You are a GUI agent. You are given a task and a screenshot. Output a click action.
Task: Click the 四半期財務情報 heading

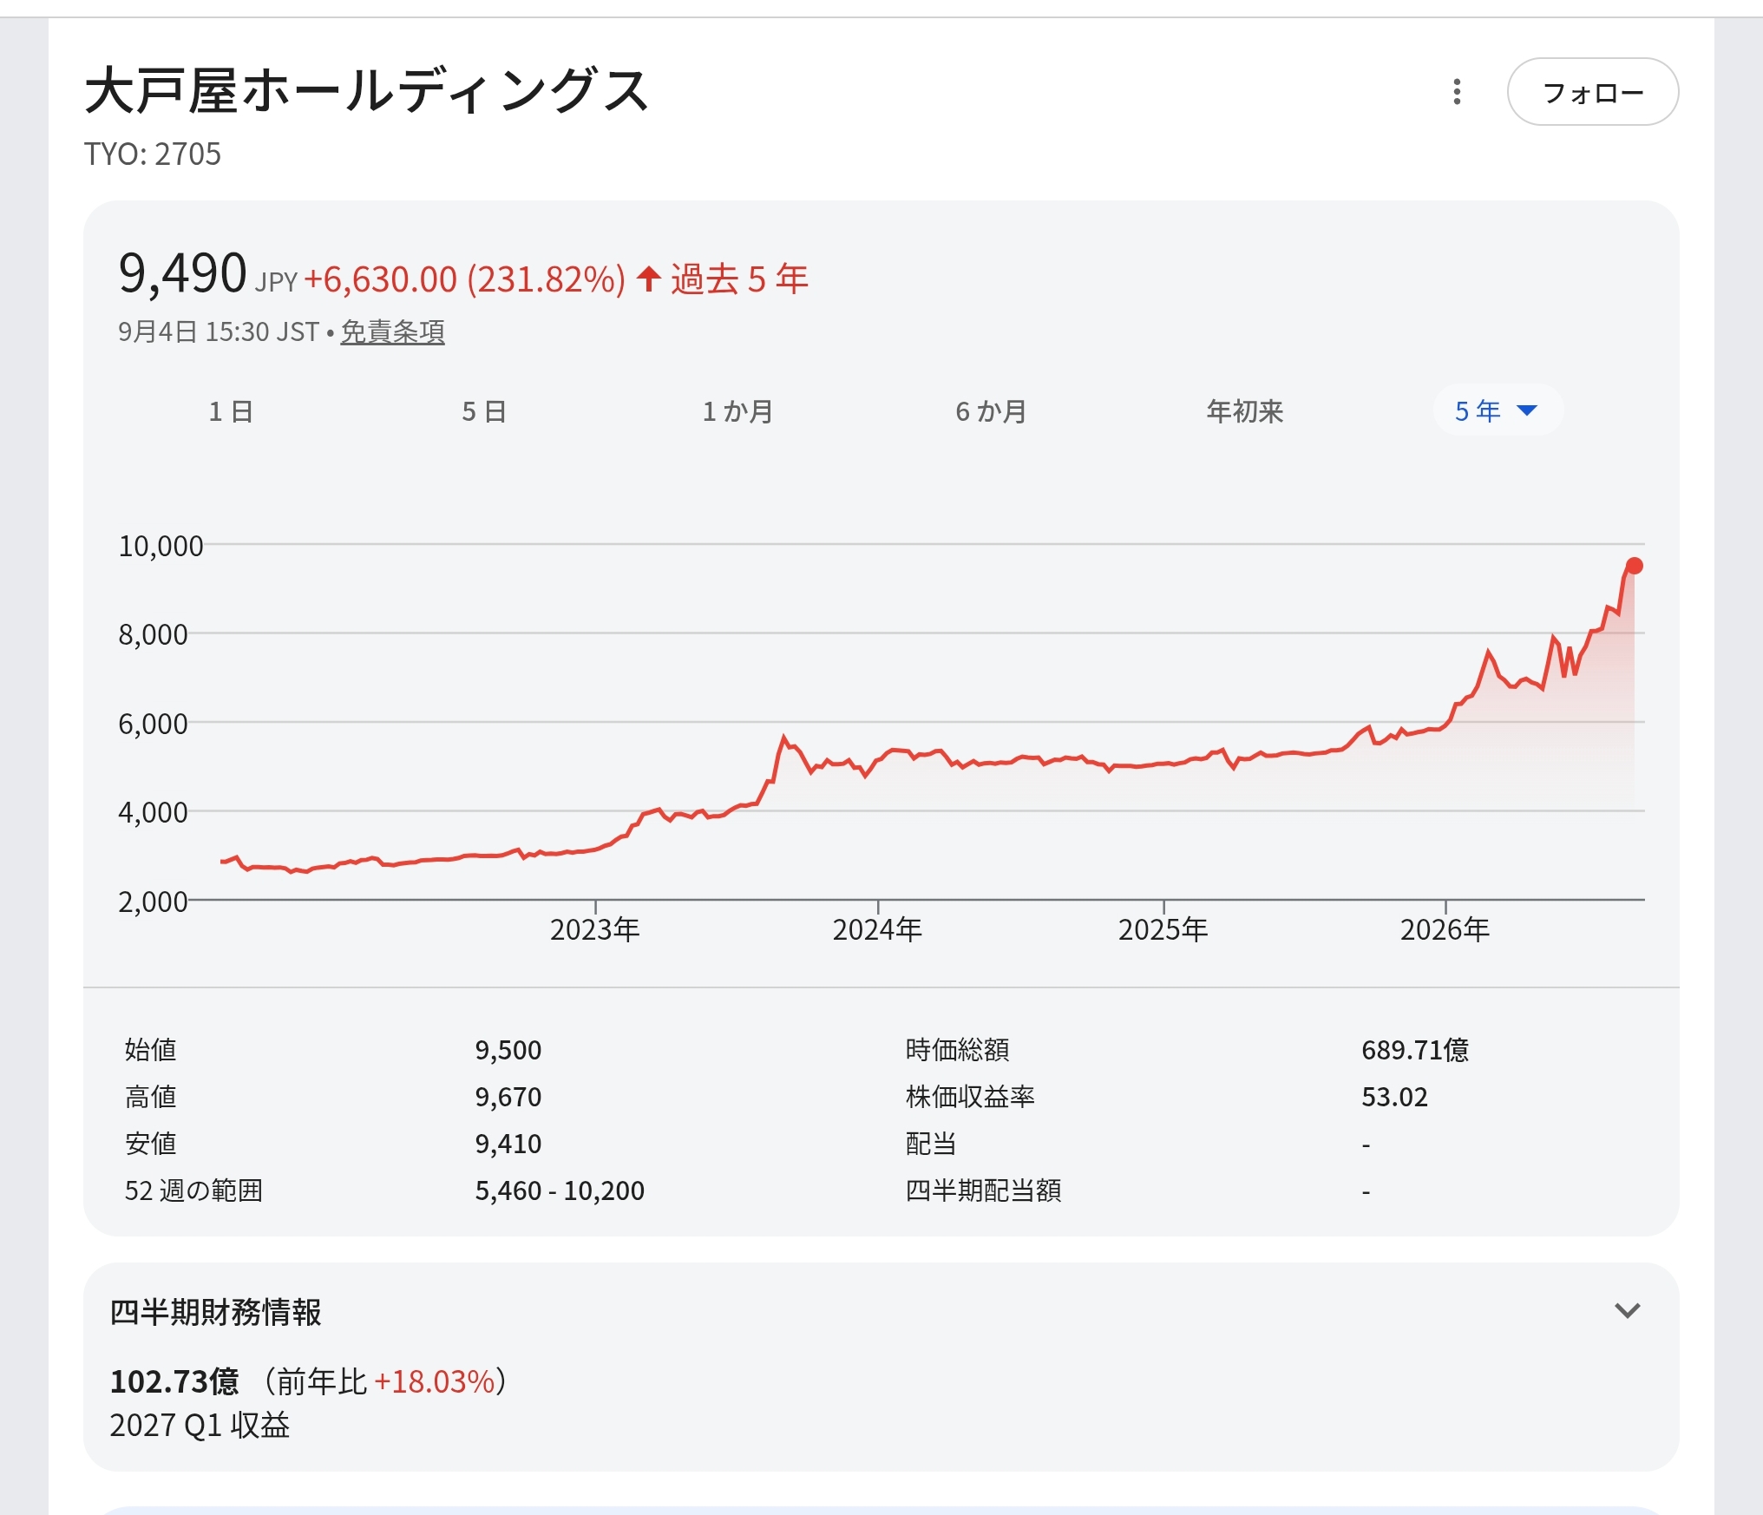pyautogui.click(x=215, y=1311)
